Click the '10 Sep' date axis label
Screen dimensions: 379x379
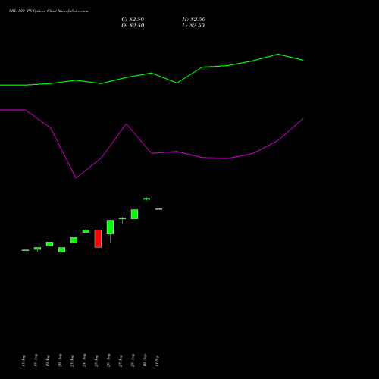click(x=145, y=360)
